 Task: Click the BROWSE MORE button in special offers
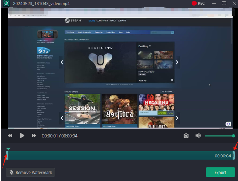pyautogui.click(x=167, y=92)
